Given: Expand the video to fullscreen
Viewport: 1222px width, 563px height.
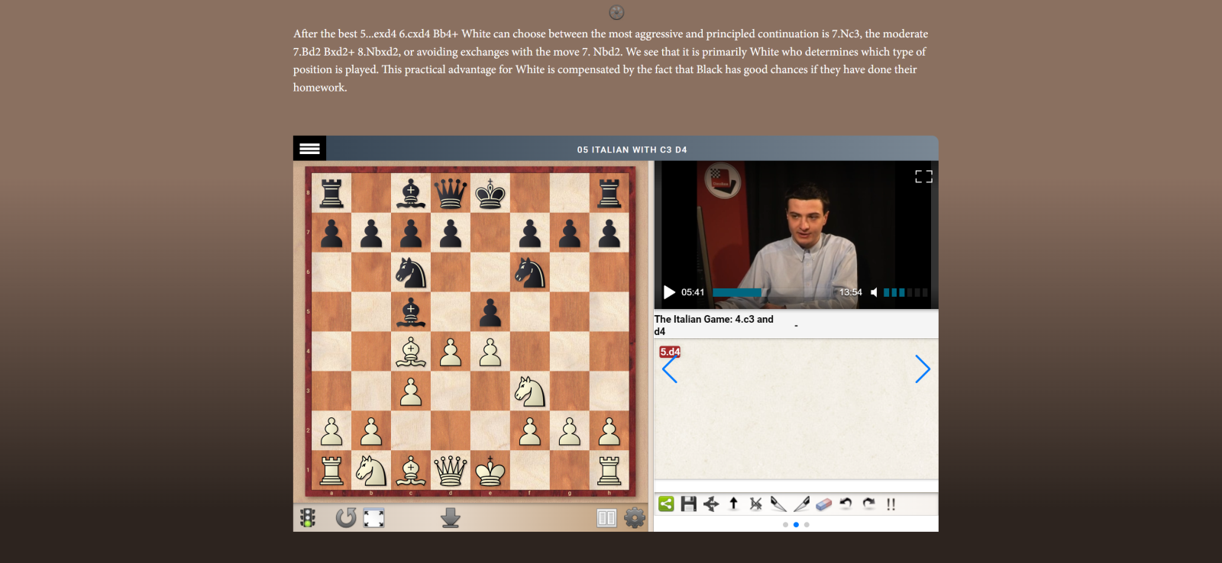Looking at the screenshot, I should [x=924, y=176].
